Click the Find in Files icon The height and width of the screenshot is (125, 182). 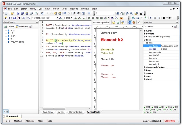point(136,13)
